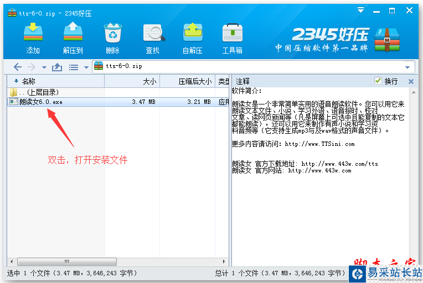Toggle the 换行 word wrap checkbox
The image size is (423, 283).
coord(378,81)
